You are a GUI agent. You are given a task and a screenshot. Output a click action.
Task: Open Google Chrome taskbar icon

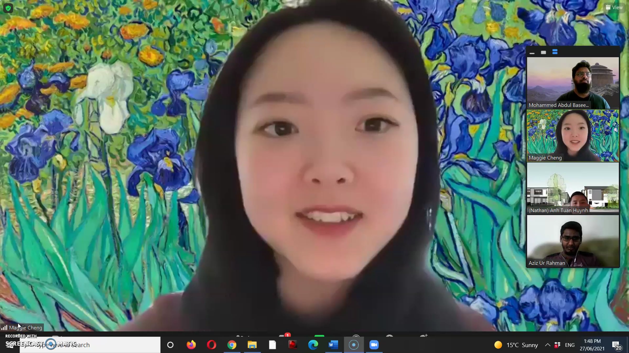coord(232,345)
